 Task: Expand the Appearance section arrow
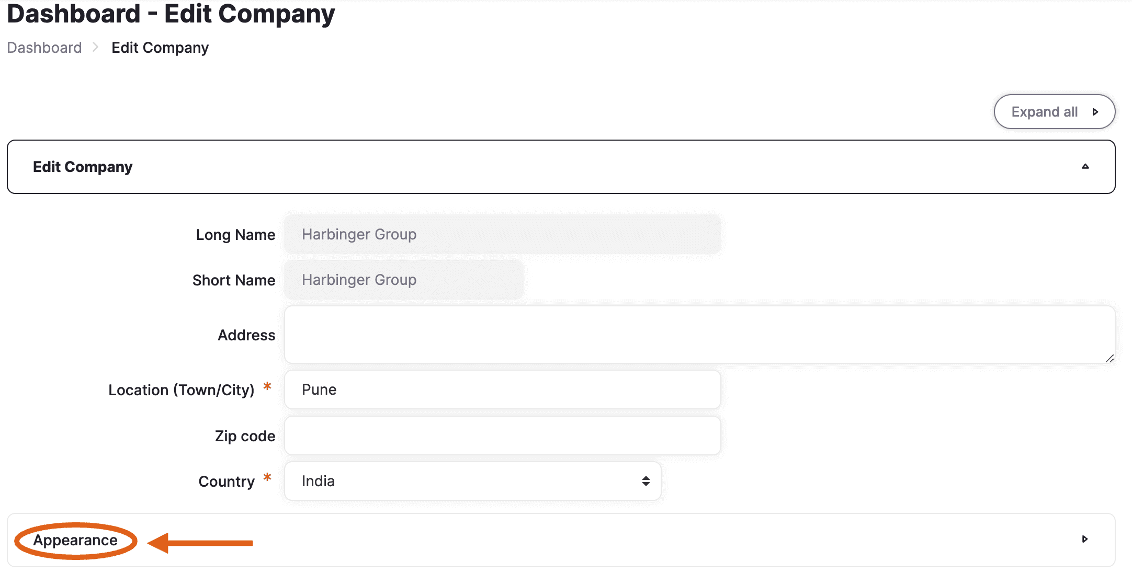tap(1084, 539)
